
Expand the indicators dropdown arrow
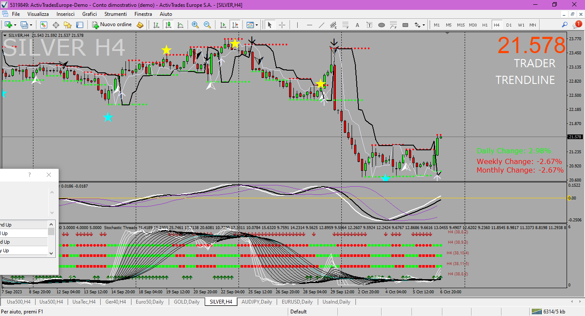coord(257,25)
